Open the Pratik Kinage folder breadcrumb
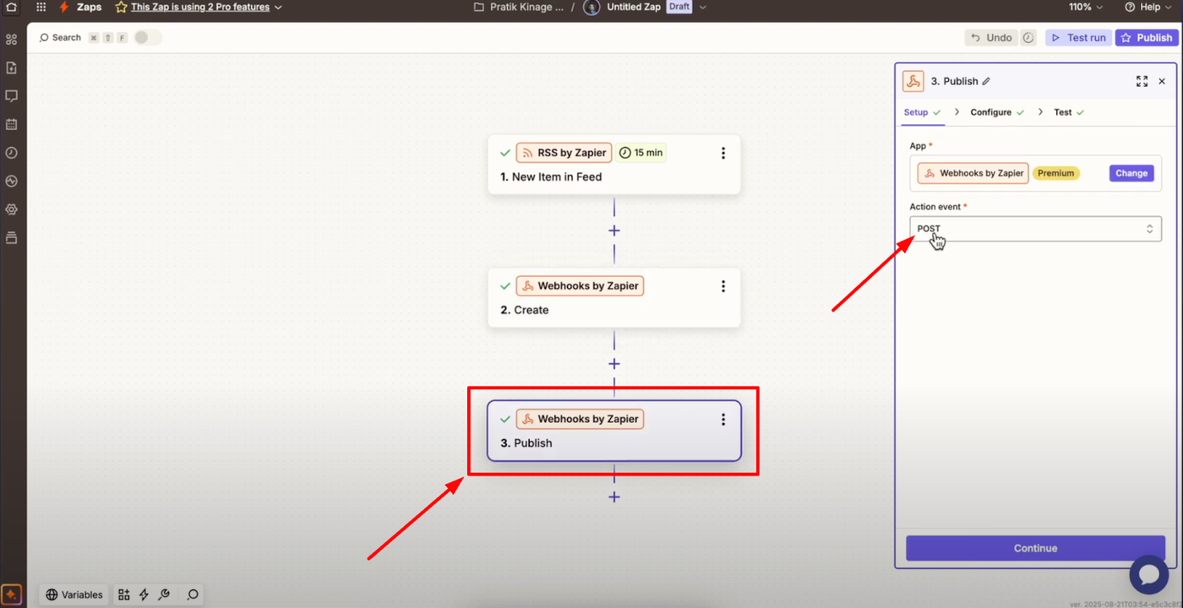This screenshot has height=608, width=1183. click(x=519, y=7)
